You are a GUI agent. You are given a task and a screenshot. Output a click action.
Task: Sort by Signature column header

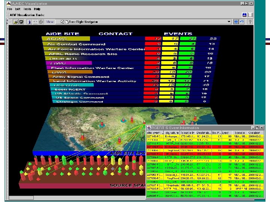coord(172,133)
